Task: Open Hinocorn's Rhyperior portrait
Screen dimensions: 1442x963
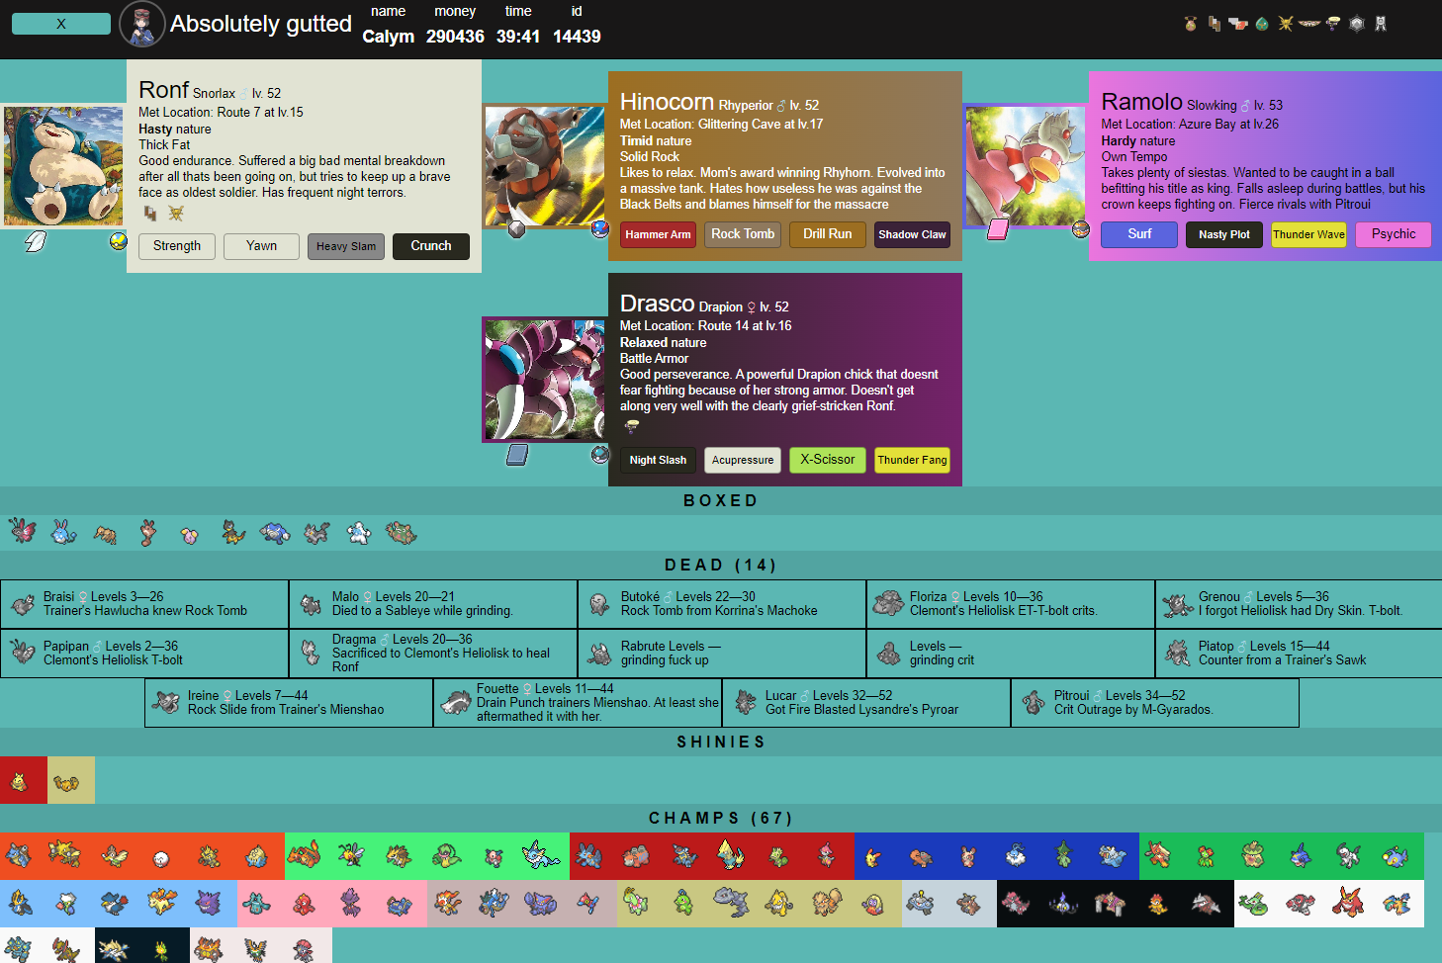Action: click(544, 166)
